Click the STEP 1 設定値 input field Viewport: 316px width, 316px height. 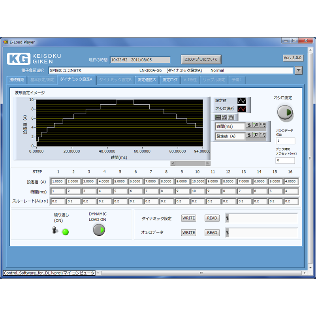pos(58,181)
